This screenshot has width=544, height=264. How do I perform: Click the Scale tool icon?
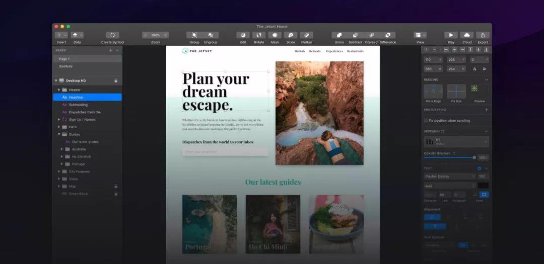point(291,35)
